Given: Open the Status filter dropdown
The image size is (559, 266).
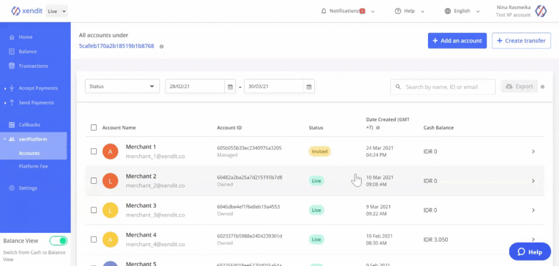Looking at the screenshot, I should [x=122, y=86].
